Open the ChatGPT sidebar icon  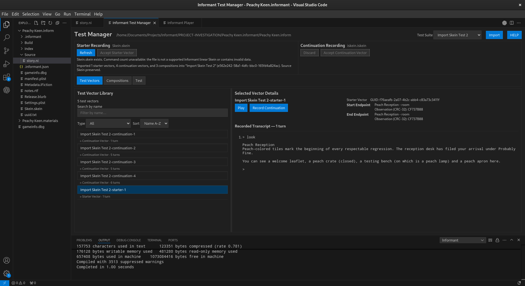coord(7,90)
